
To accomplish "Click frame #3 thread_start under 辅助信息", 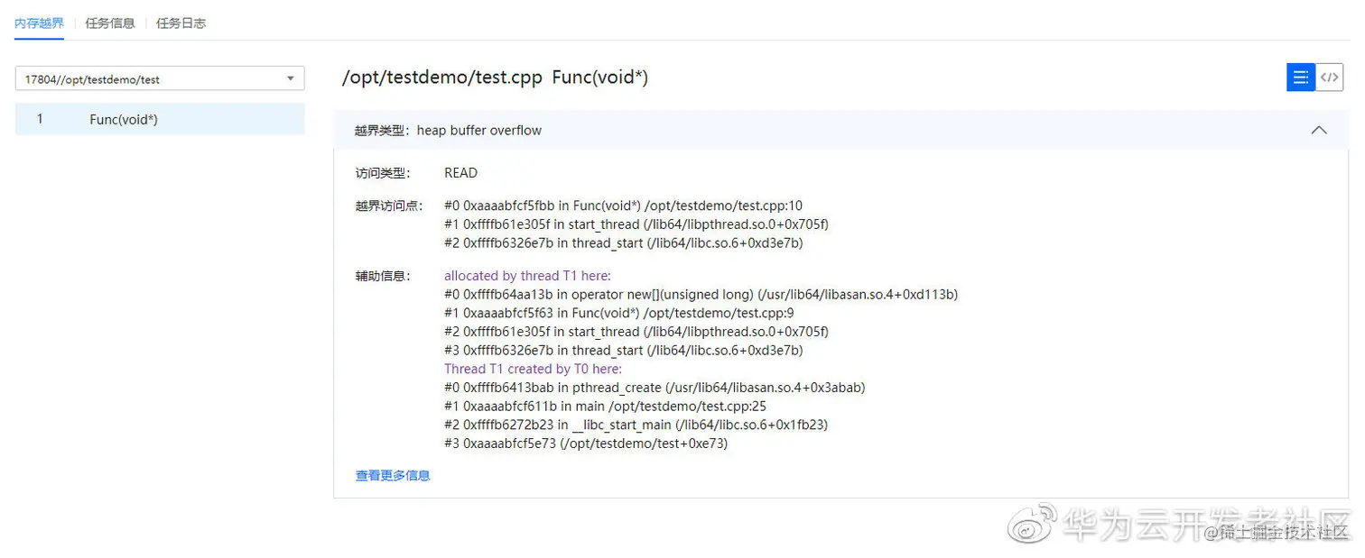I will 624,351.
